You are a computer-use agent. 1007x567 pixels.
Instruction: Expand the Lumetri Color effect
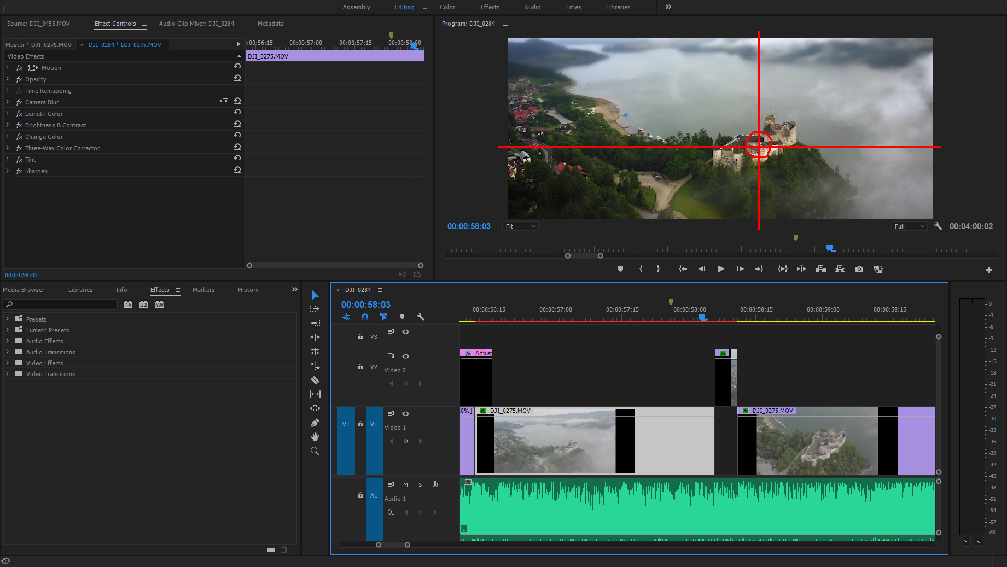click(x=8, y=114)
